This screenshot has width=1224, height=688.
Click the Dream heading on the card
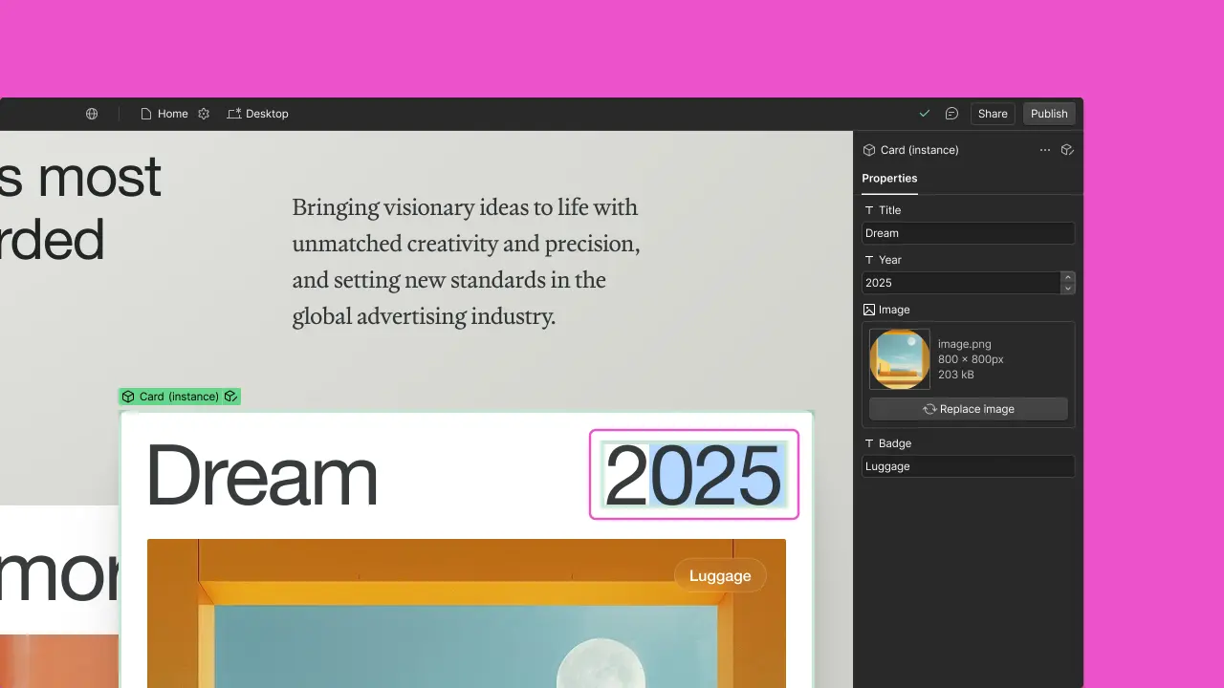tap(262, 476)
